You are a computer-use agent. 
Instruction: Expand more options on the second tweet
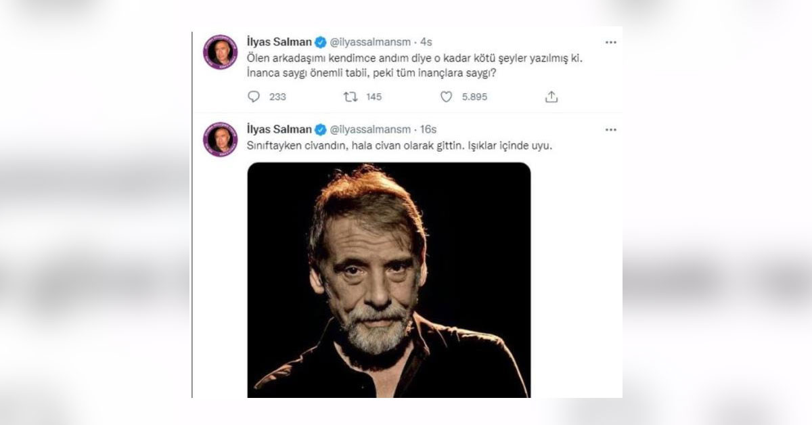coord(610,129)
